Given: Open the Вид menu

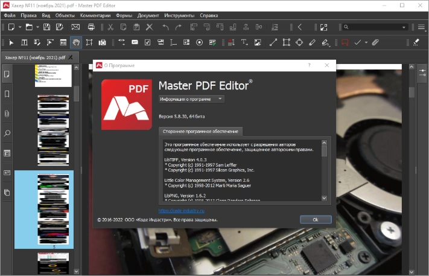Looking at the screenshot, I should (46, 15).
